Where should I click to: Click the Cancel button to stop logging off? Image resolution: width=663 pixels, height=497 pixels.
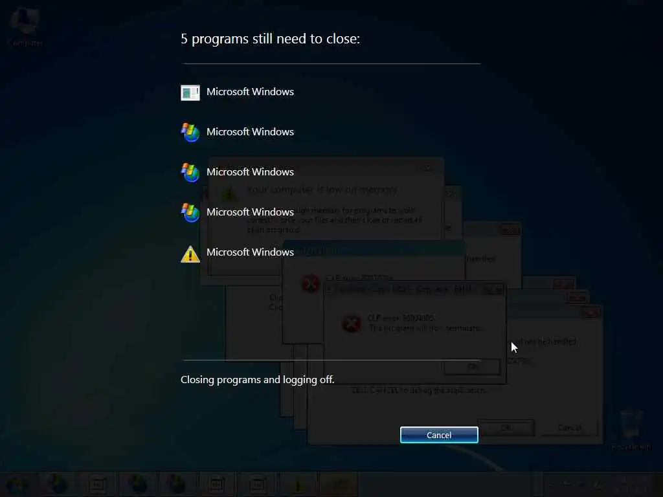439,435
